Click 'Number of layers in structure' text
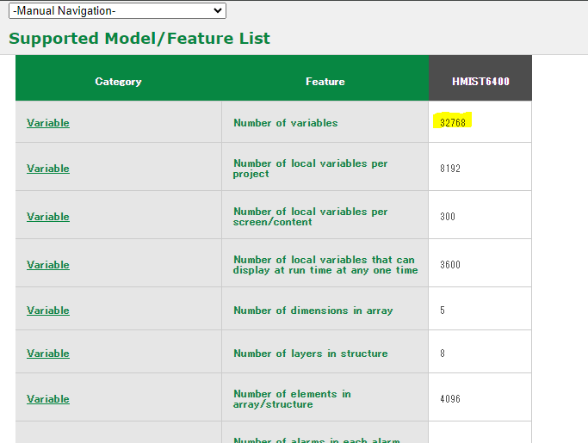 [x=311, y=354]
